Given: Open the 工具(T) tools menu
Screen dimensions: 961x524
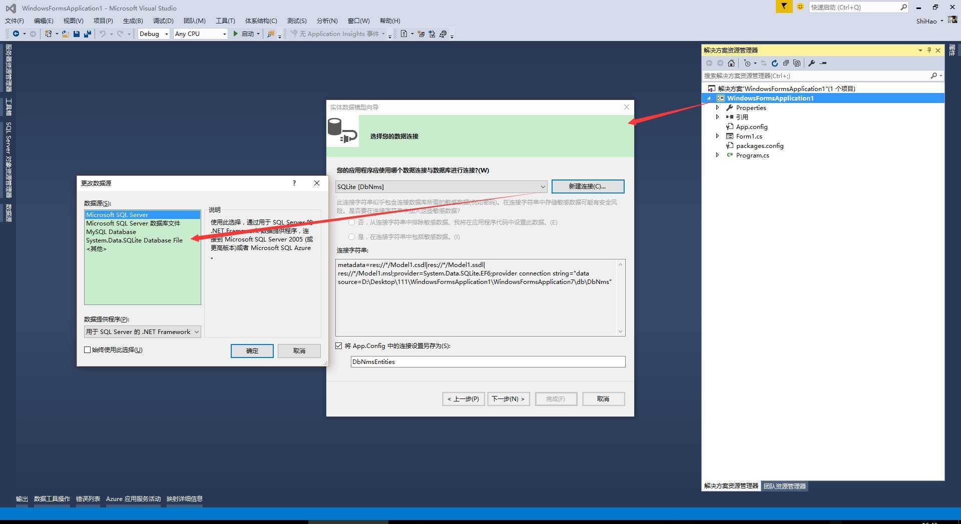Looking at the screenshot, I should pyautogui.click(x=225, y=20).
